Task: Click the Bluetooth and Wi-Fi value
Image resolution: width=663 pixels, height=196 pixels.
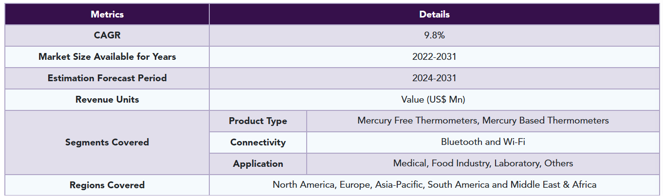Action: tap(483, 142)
